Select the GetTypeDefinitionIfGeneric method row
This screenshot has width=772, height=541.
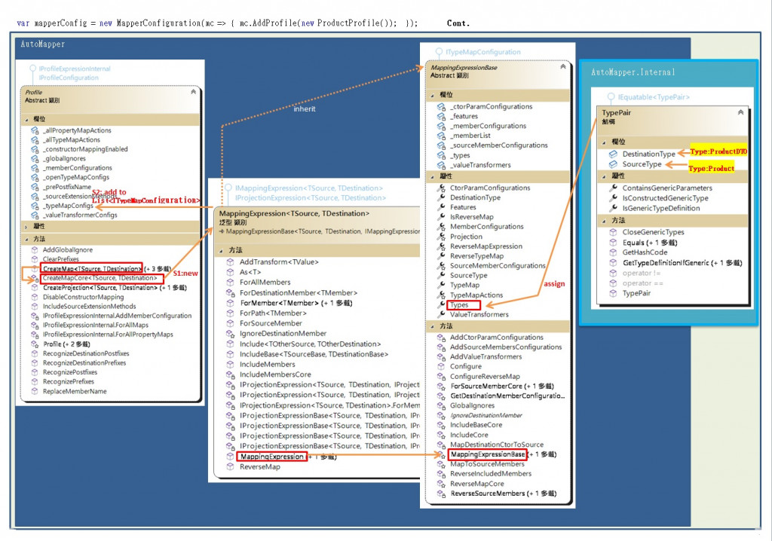682,263
